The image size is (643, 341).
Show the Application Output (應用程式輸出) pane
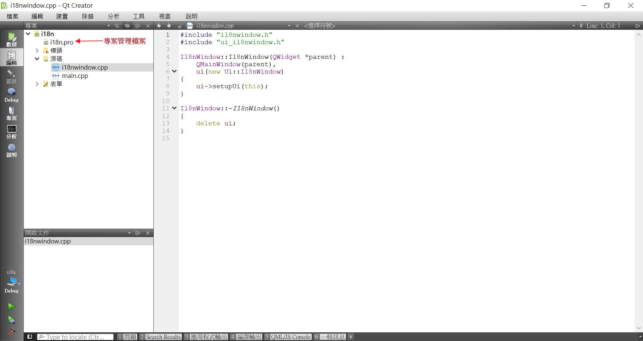[206, 337]
